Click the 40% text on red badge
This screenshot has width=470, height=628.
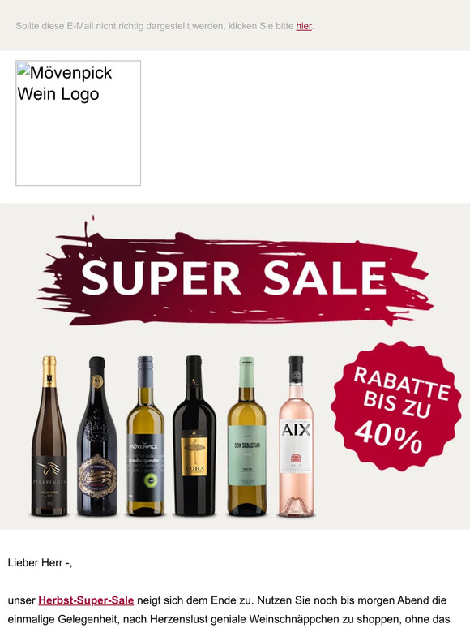tap(388, 437)
